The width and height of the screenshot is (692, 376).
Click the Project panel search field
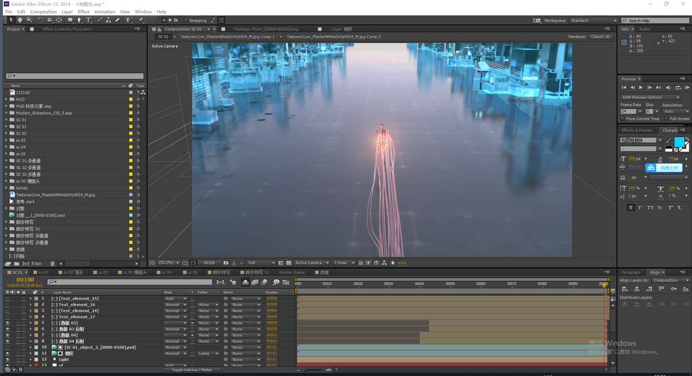point(75,76)
